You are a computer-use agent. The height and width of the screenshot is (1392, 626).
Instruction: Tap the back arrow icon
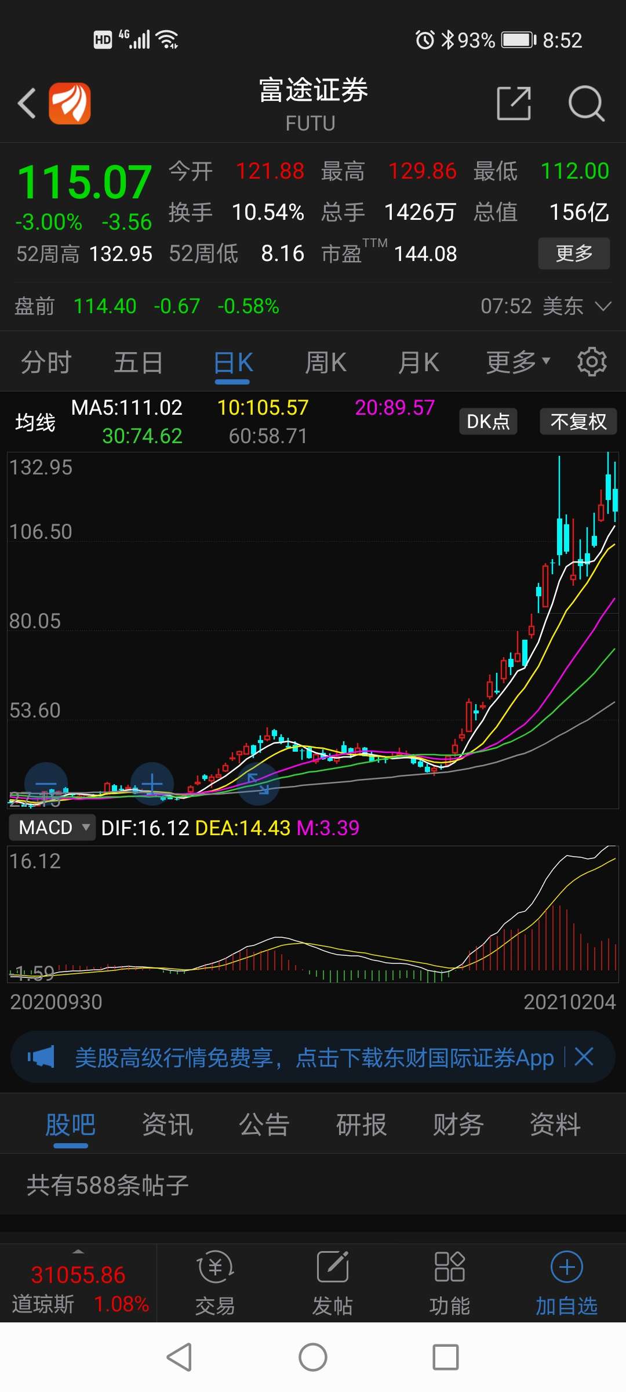point(27,103)
